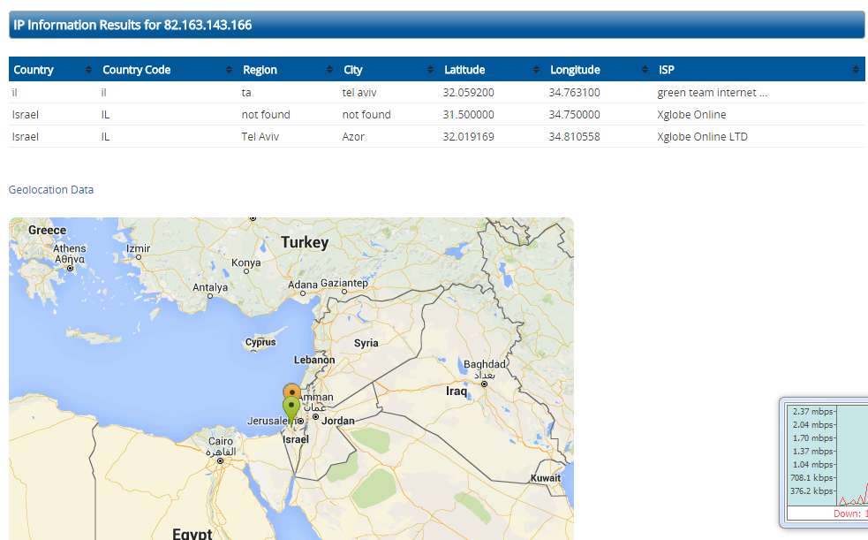Image resolution: width=868 pixels, height=540 pixels.
Task: Click the 'Tel Aviv' region cell
Action: [260, 137]
